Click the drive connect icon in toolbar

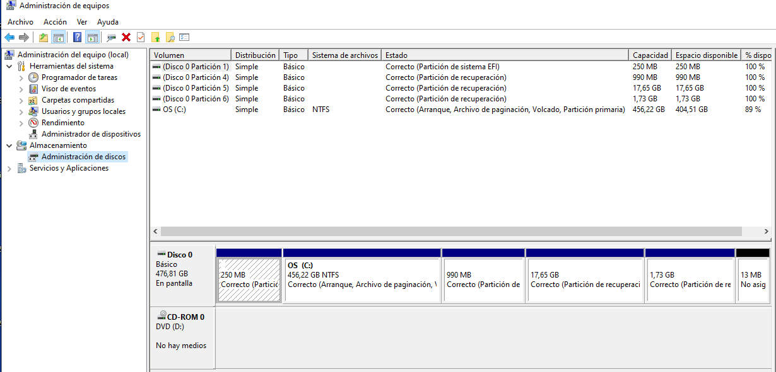112,37
